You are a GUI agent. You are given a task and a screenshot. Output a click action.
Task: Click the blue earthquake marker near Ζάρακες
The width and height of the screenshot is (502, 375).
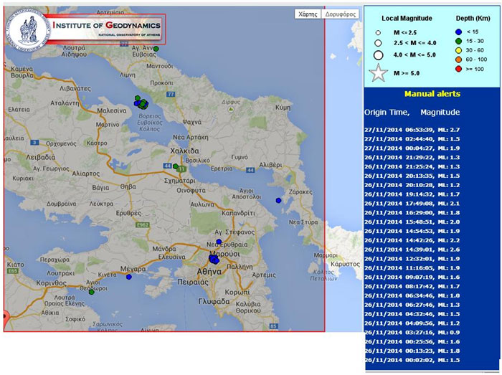(278, 200)
